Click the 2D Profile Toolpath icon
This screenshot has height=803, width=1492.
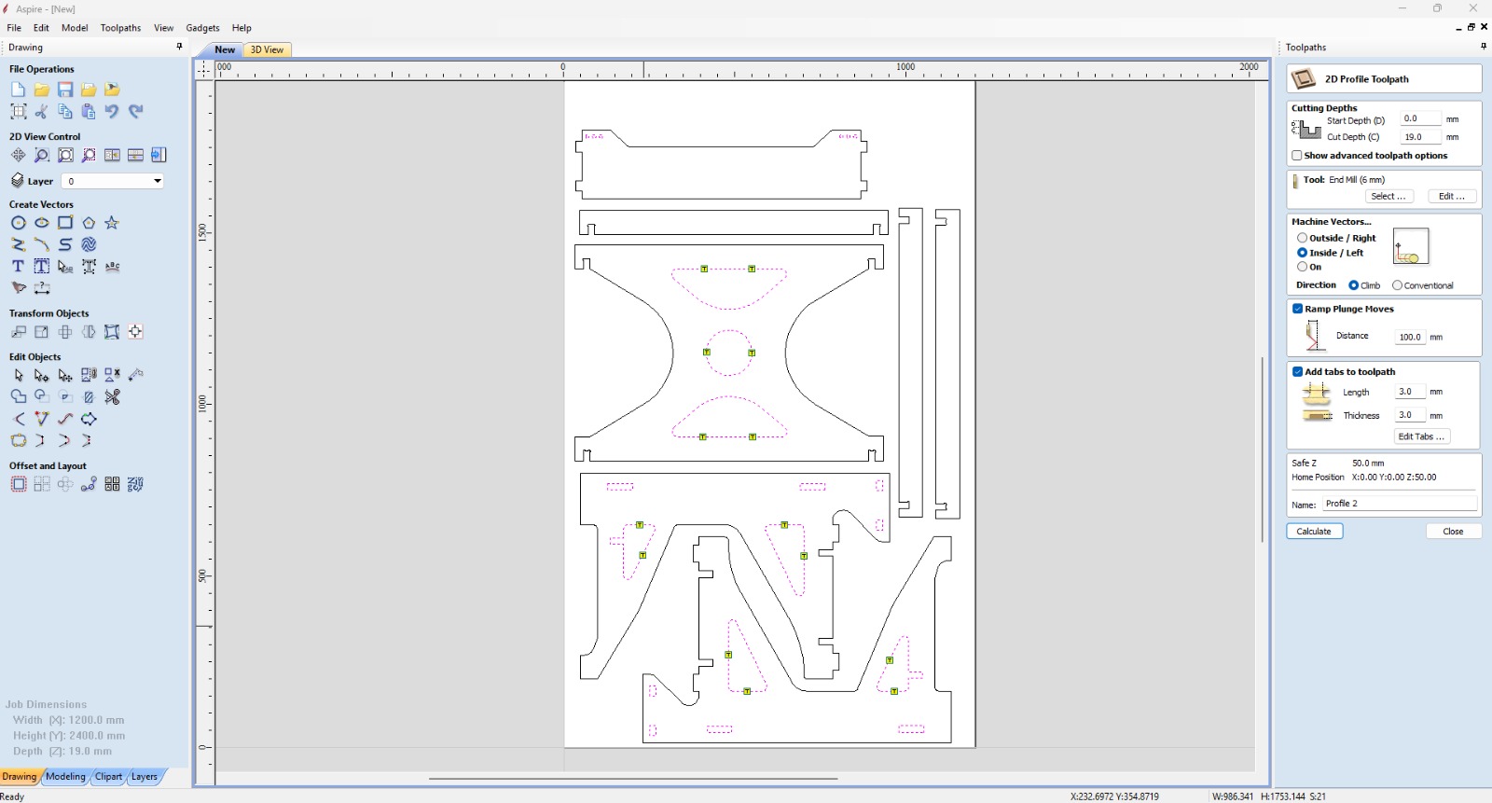coord(1304,79)
